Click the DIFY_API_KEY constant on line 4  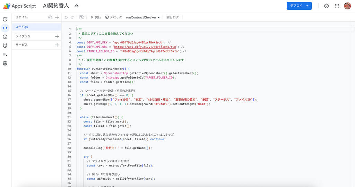tap(97, 42)
